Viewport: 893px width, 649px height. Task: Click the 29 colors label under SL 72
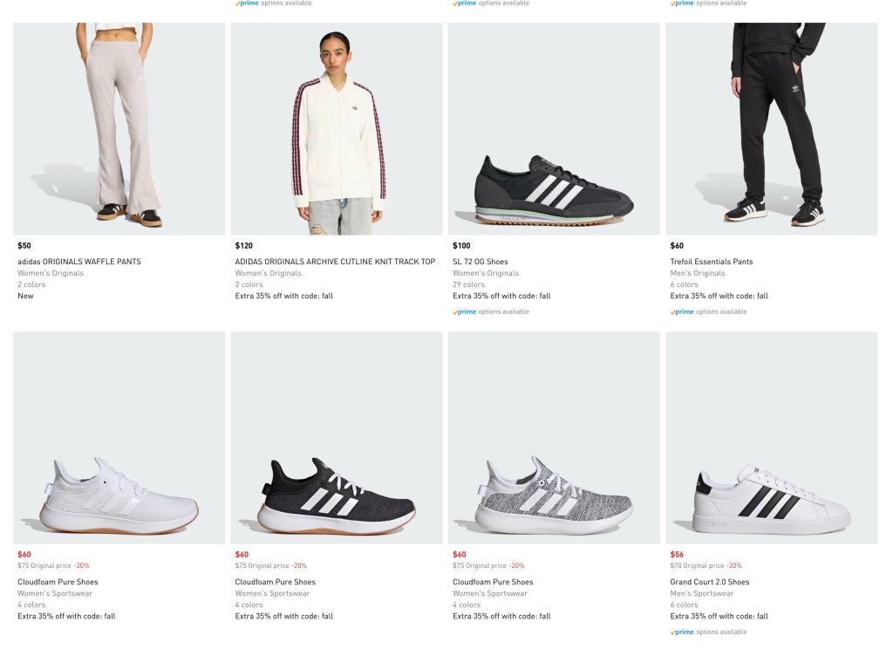pos(468,284)
